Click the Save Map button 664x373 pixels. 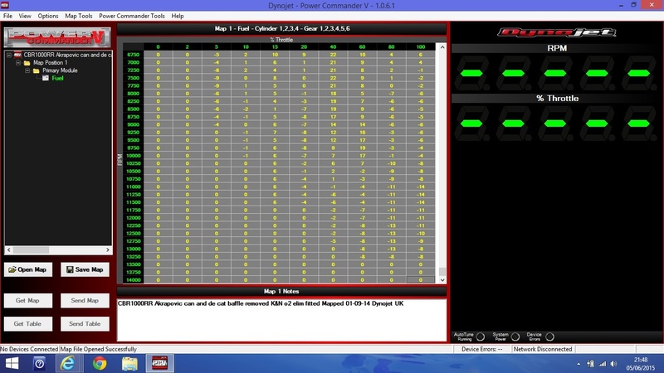[85, 269]
